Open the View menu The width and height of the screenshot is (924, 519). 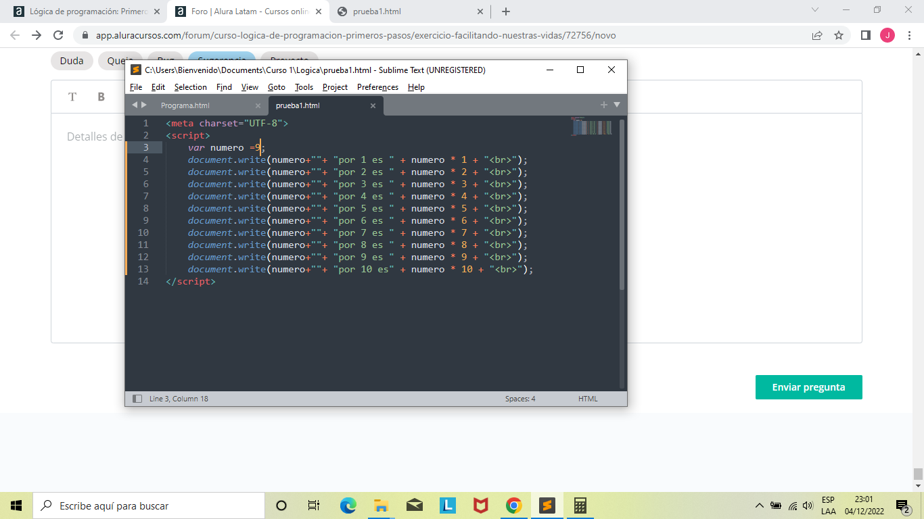click(250, 87)
